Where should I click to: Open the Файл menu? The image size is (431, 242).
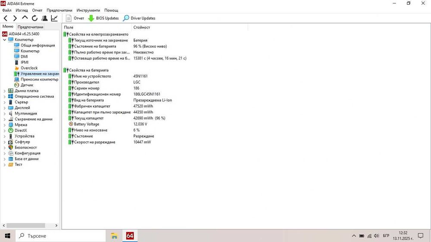[7, 10]
